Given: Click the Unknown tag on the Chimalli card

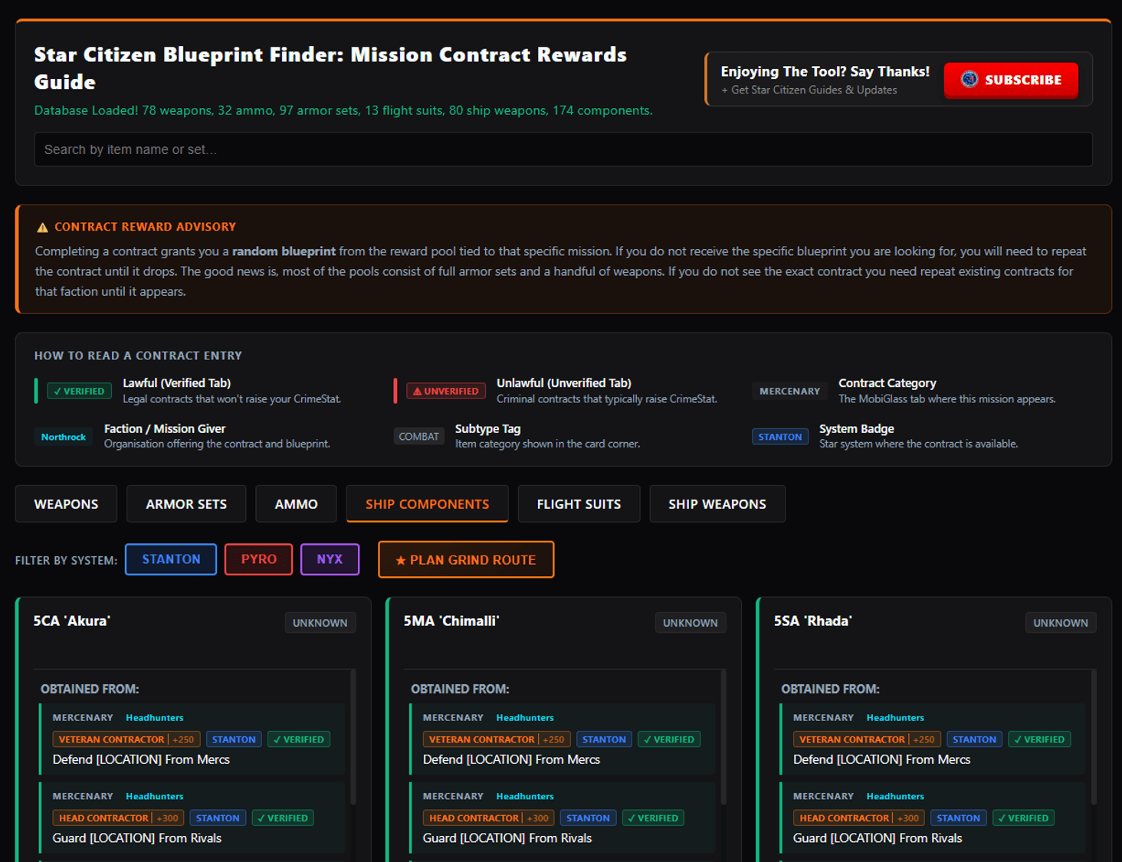Looking at the screenshot, I should click(x=691, y=623).
